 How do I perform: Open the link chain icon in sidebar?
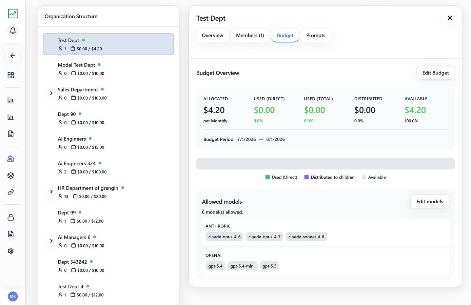[x=11, y=192]
